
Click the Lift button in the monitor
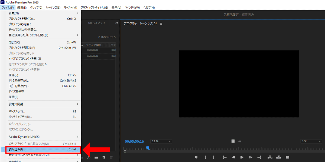pos(270,157)
